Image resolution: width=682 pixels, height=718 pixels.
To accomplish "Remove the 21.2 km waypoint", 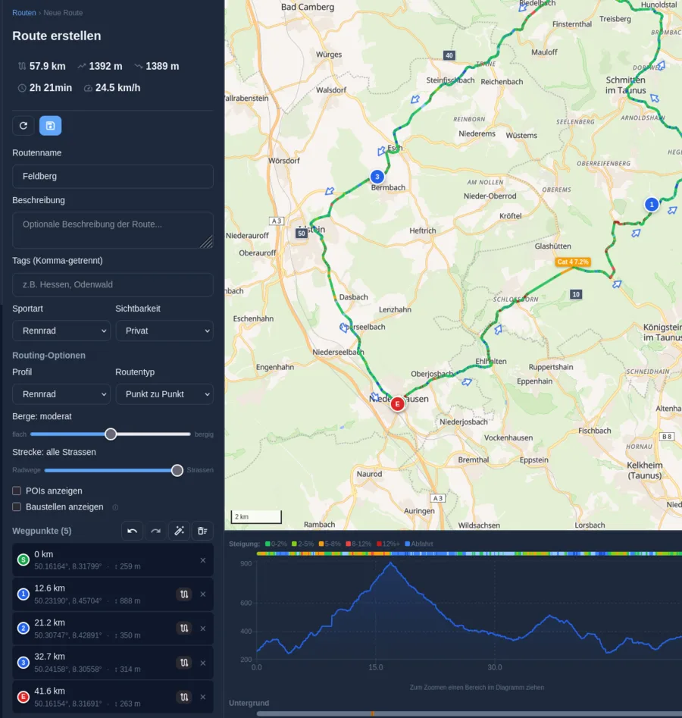I will [x=203, y=629].
